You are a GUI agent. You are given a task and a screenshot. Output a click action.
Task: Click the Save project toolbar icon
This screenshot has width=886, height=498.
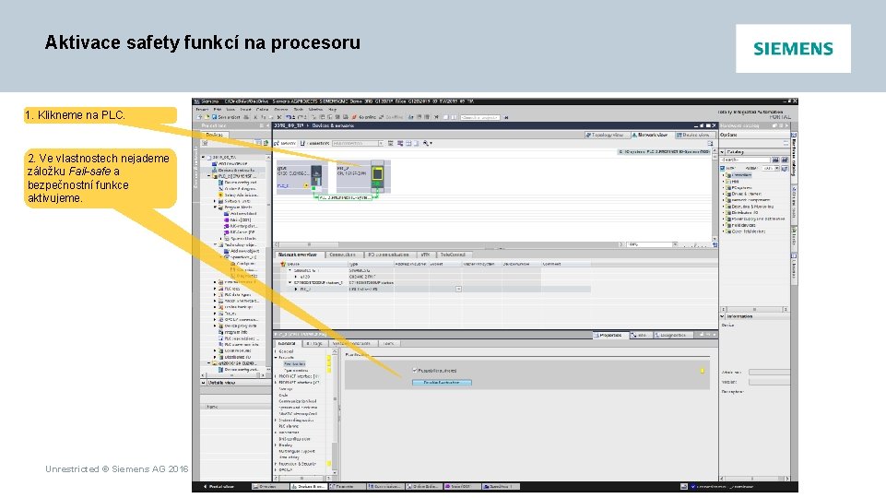(x=214, y=117)
